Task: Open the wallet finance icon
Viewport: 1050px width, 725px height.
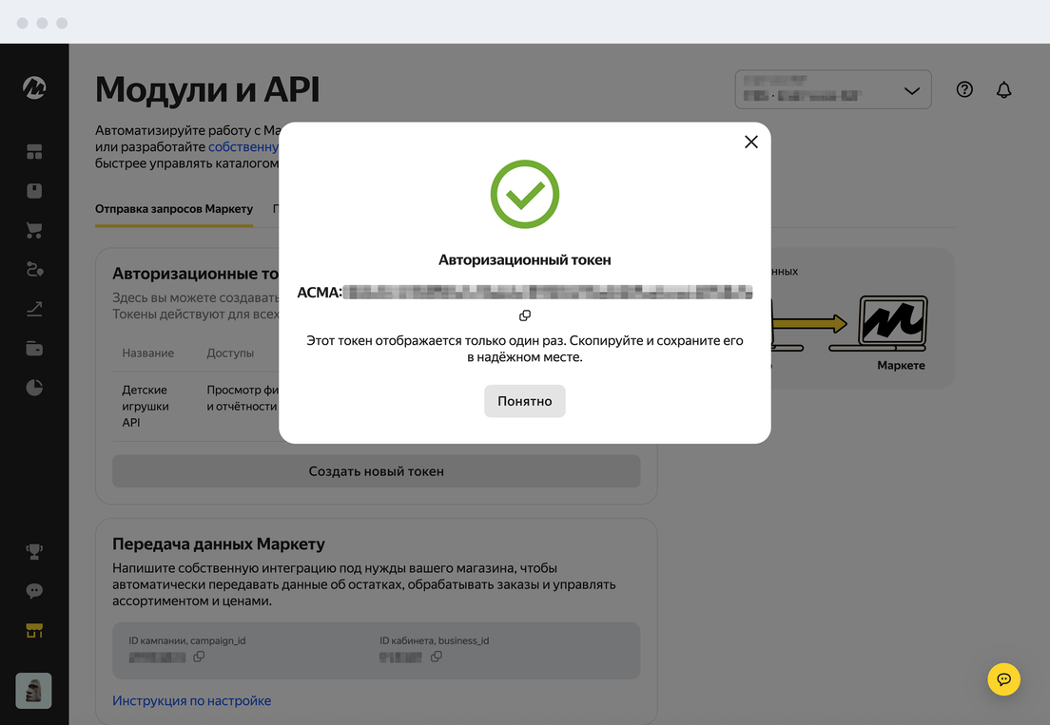Action: tap(34, 349)
